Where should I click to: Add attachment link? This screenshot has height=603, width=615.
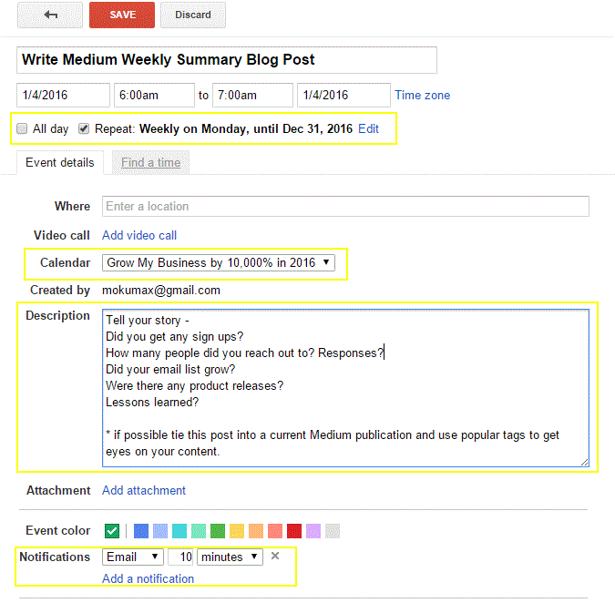click(144, 490)
